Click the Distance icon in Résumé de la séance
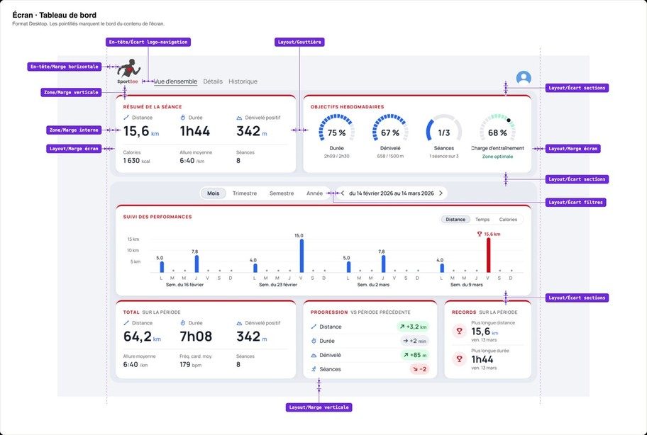The height and width of the screenshot is (435, 647). click(126, 118)
